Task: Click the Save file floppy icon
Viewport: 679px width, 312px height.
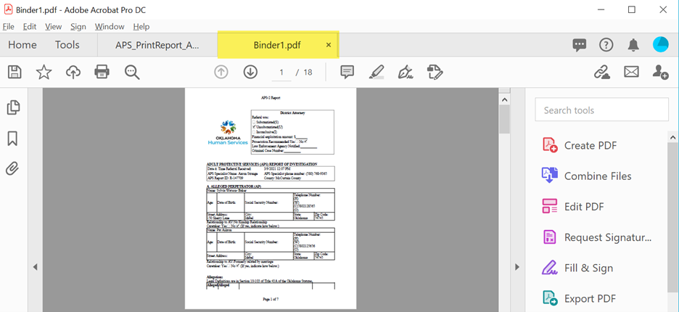Action: tap(15, 72)
